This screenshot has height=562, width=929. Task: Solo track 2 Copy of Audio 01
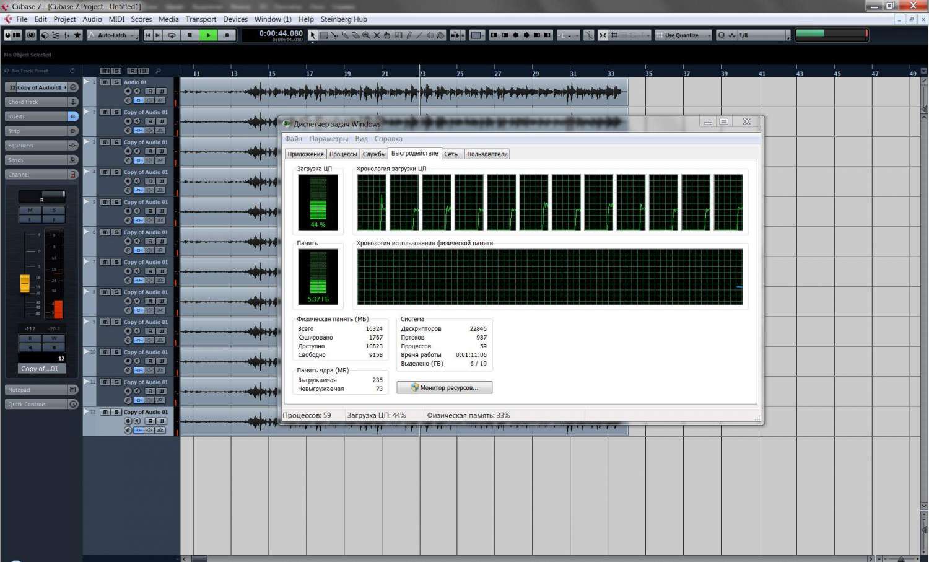(116, 112)
